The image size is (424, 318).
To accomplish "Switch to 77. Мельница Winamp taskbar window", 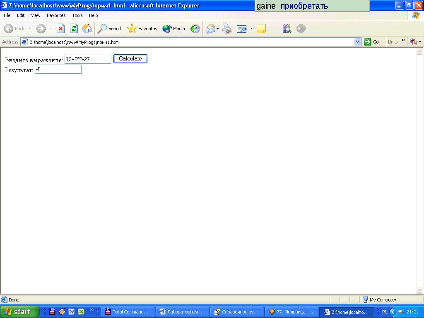I will pos(292,312).
